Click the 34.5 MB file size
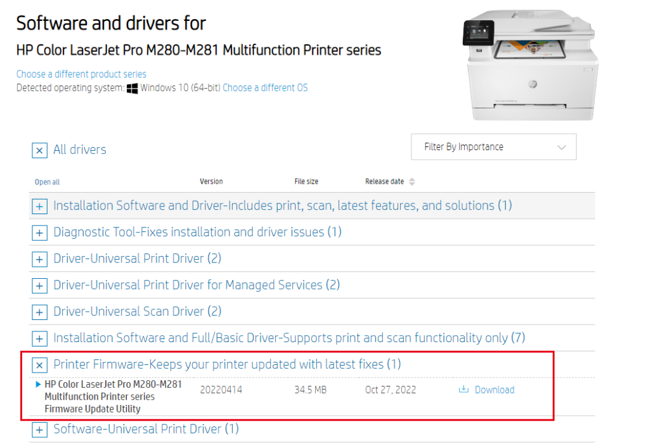The height and width of the screenshot is (448, 653). point(310,390)
